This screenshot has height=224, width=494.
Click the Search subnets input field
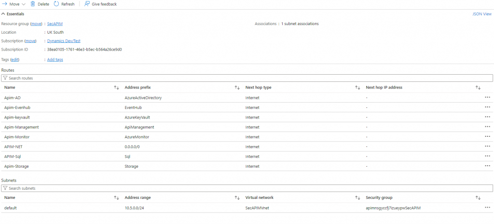tap(247, 188)
